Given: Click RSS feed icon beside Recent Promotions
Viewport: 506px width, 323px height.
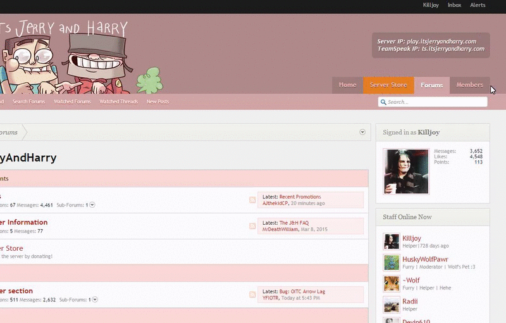Looking at the screenshot, I should [252, 200].
